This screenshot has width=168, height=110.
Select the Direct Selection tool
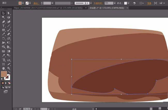pos(9,13)
